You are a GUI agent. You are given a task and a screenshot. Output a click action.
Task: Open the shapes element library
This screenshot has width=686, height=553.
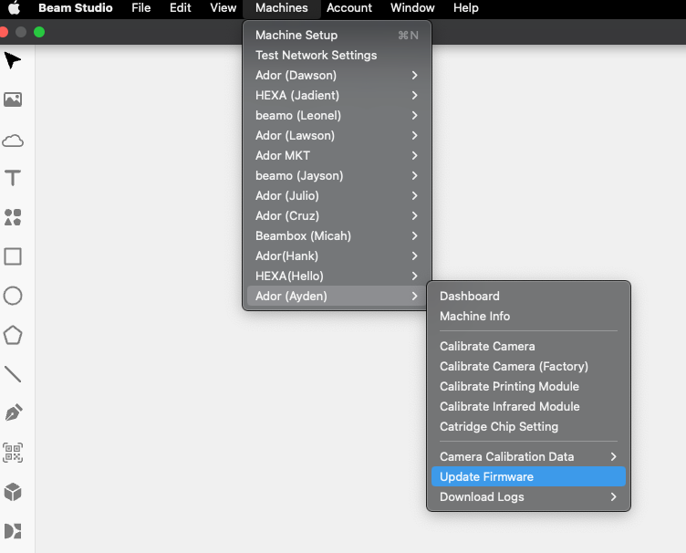coord(13,217)
